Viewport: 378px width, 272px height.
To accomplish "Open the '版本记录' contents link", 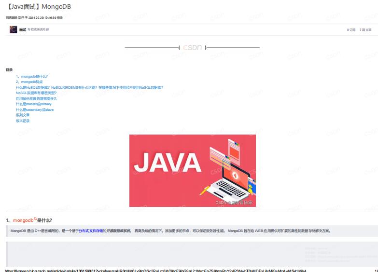I will point(23,121).
